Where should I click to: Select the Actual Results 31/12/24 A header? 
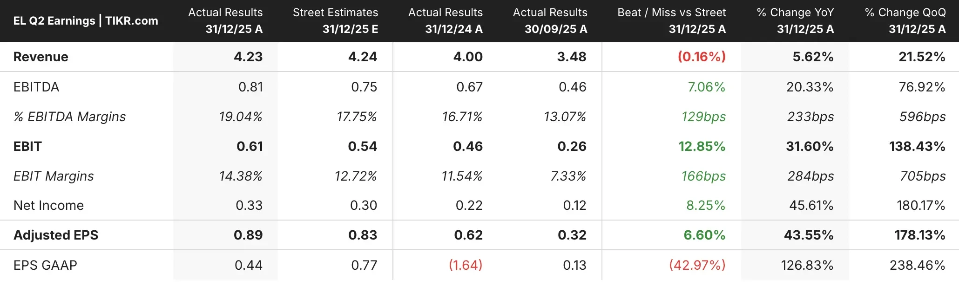[x=445, y=21]
